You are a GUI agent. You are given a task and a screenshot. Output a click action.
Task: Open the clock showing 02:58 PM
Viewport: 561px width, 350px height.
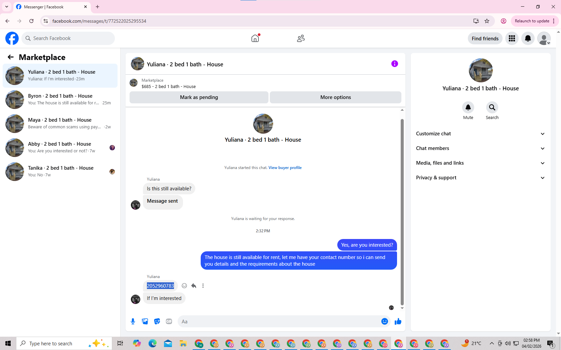point(532,343)
